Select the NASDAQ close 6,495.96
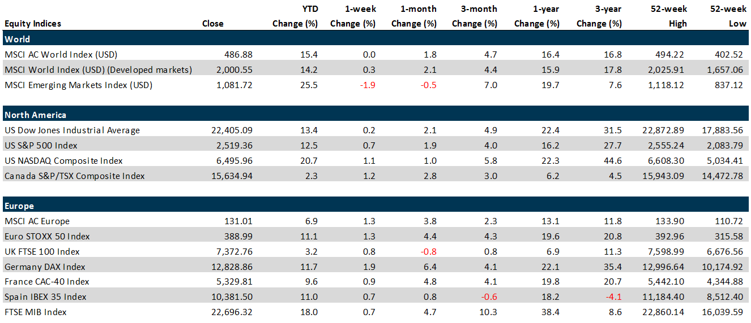Image resolution: width=751 pixels, height=323 pixels. point(233,160)
